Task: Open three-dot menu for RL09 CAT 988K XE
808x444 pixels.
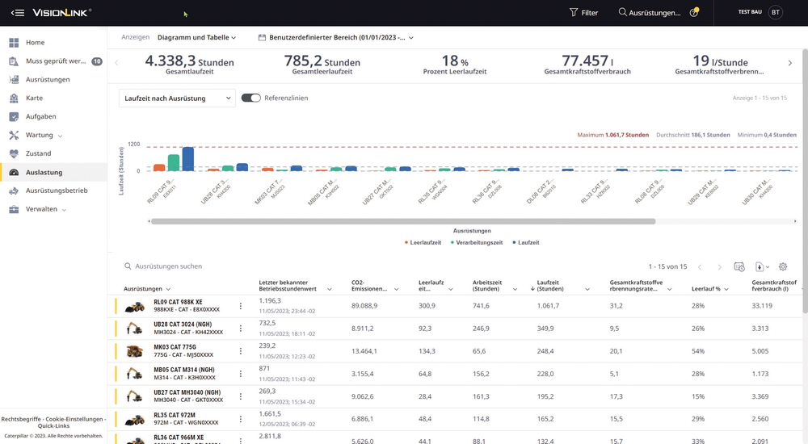Action: point(240,306)
